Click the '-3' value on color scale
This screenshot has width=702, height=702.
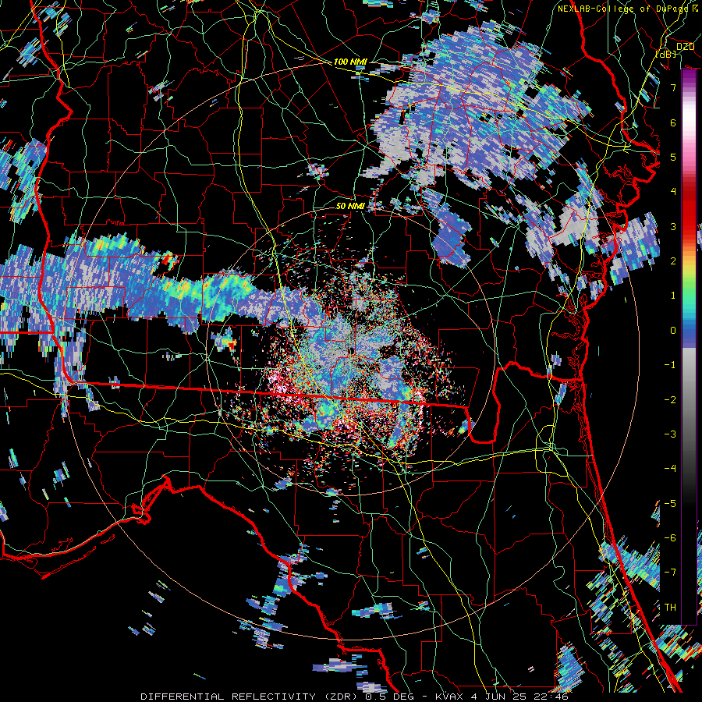pyautogui.click(x=670, y=434)
